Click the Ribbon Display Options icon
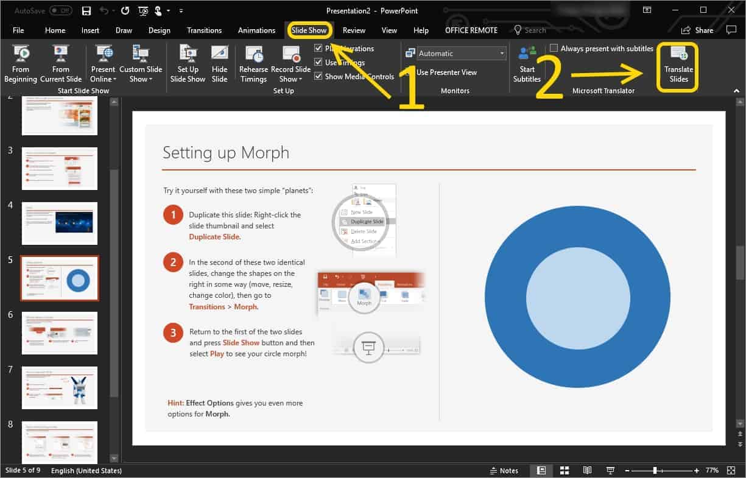Screen dimensions: 746x478 pyautogui.click(x=647, y=10)
